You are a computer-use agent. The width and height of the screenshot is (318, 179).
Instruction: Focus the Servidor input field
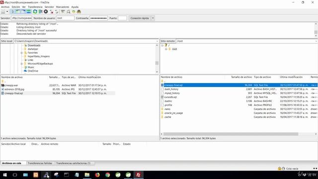pyautogui.click(x=22, y=18)
